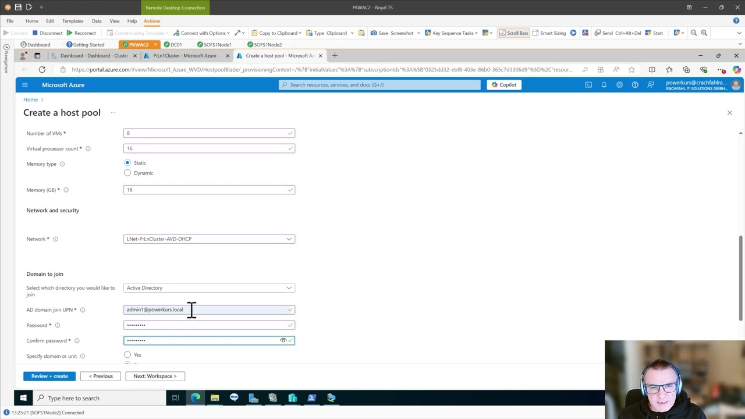This screenshot has width=745, height=419.
Task: Switch to the SOFS1Node2 connection tab
Action: (x=264, y=44)
